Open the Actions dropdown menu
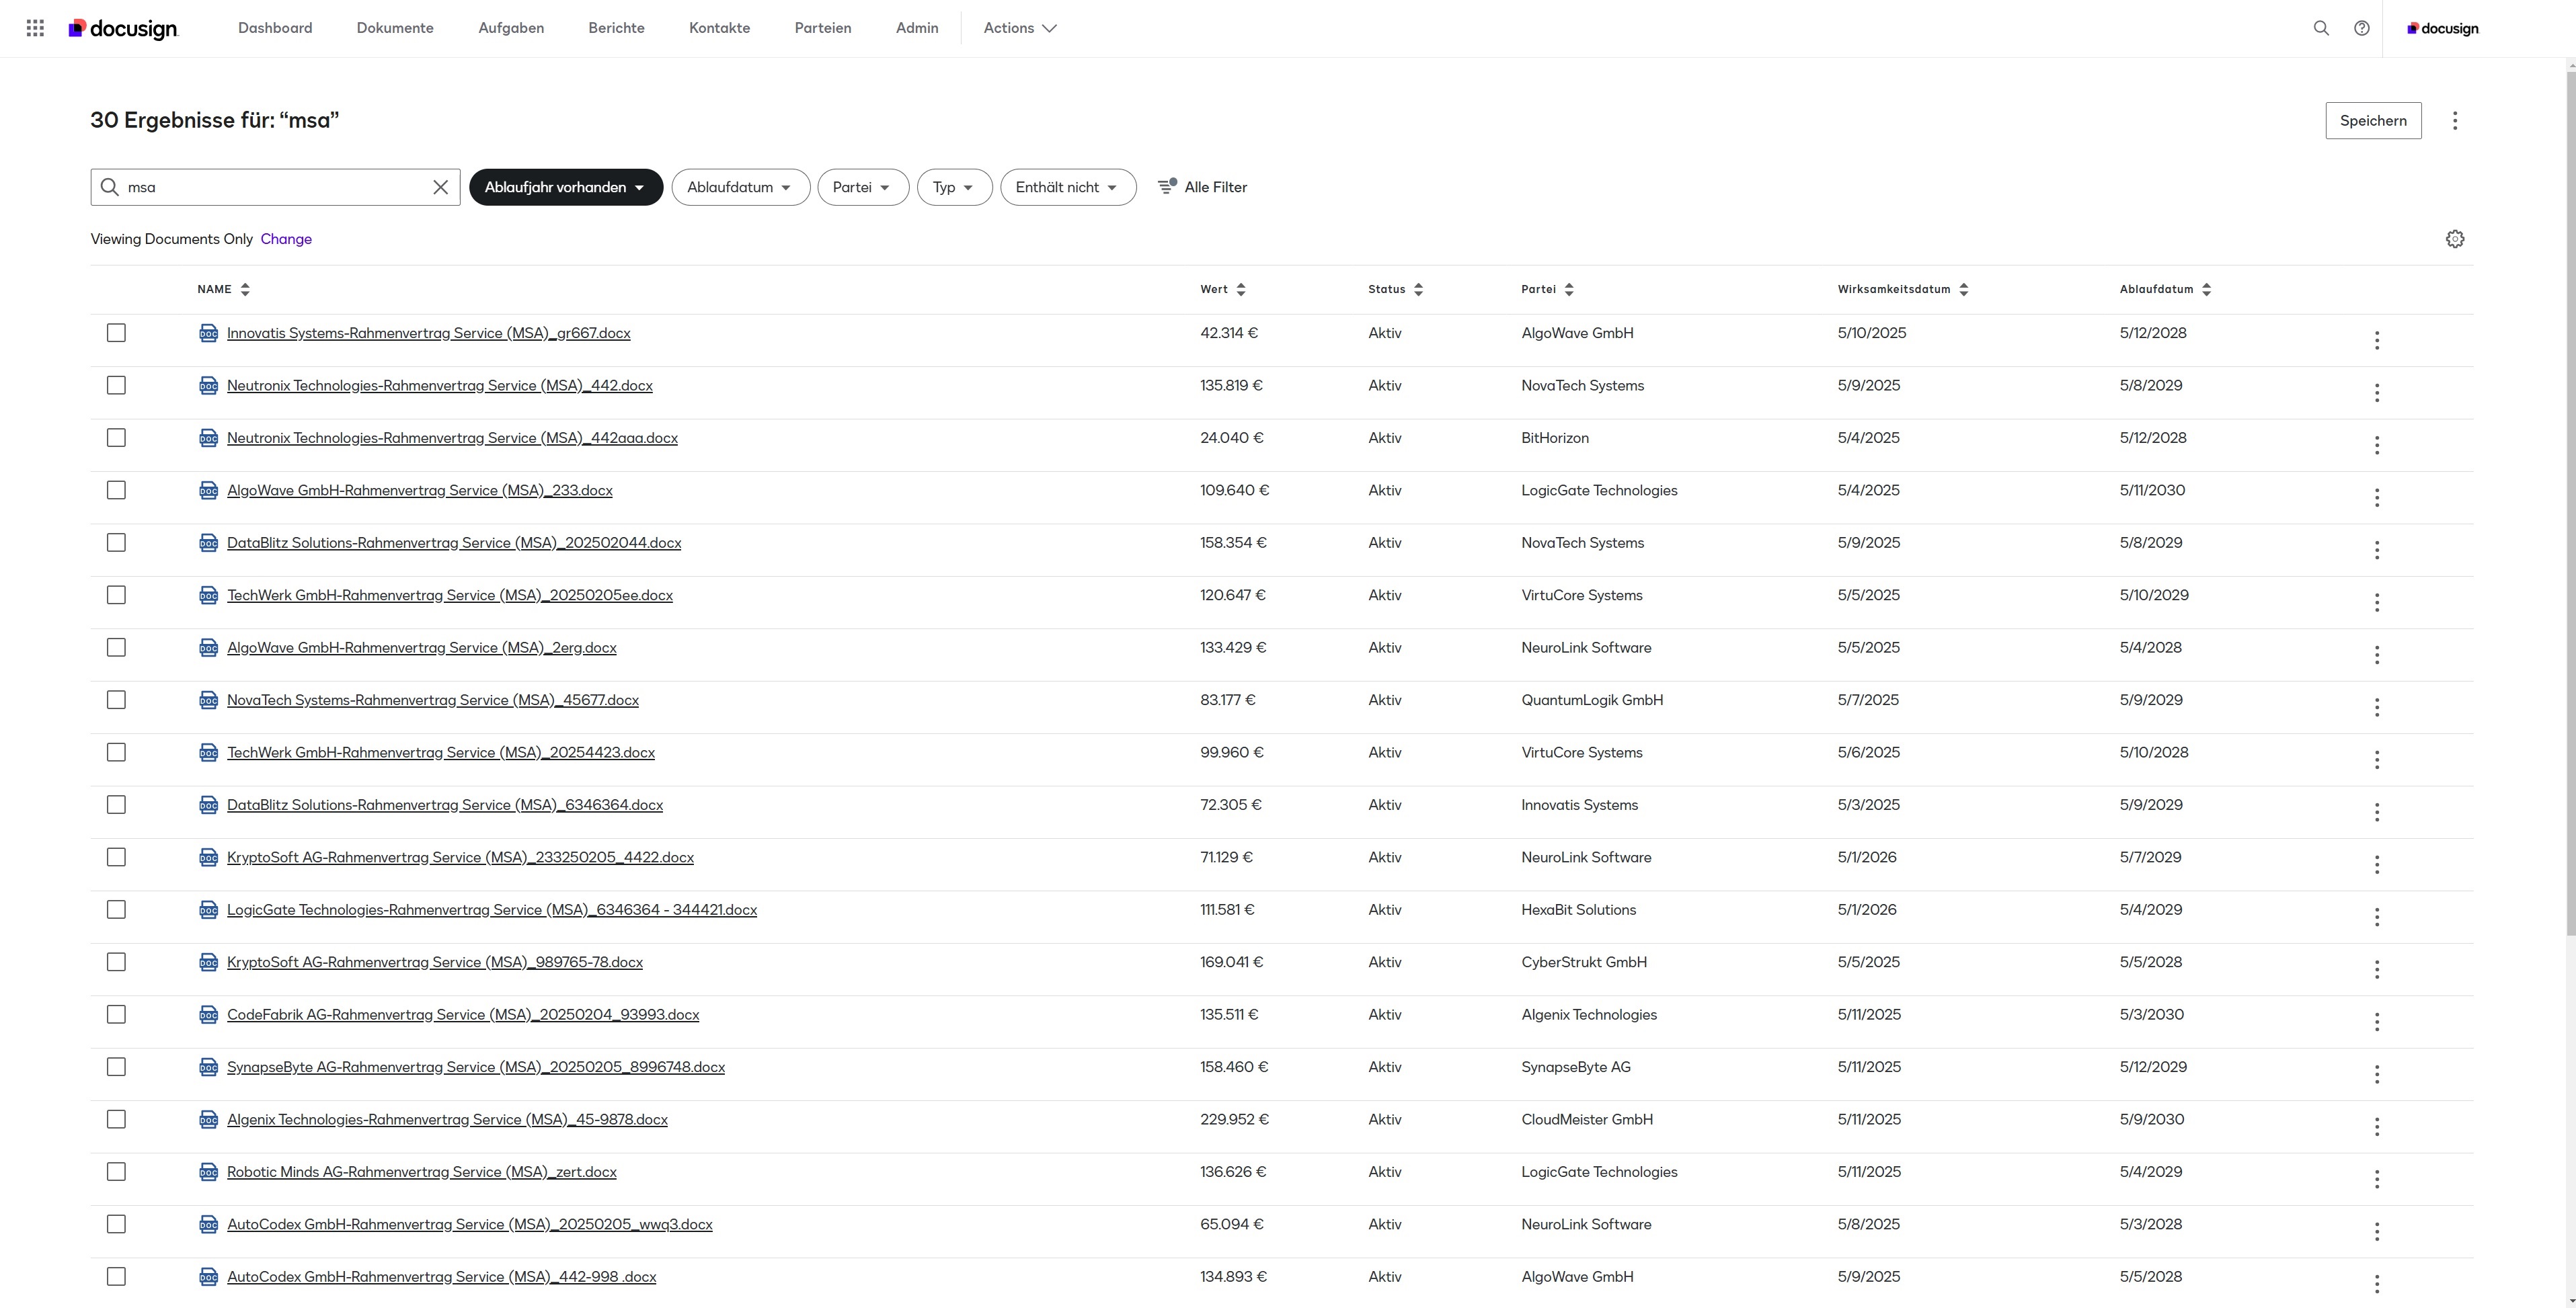 click(x=1020, y=28)
